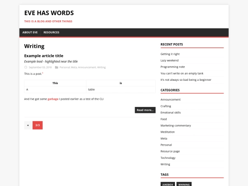The image size is (248, 186).
Task: Select the Marketing commentary category
Action: point(176,125)
